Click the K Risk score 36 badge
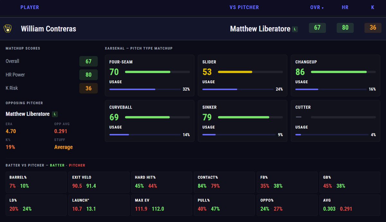The height and width of the screenshot is (222, 386). tap(88, 88)
